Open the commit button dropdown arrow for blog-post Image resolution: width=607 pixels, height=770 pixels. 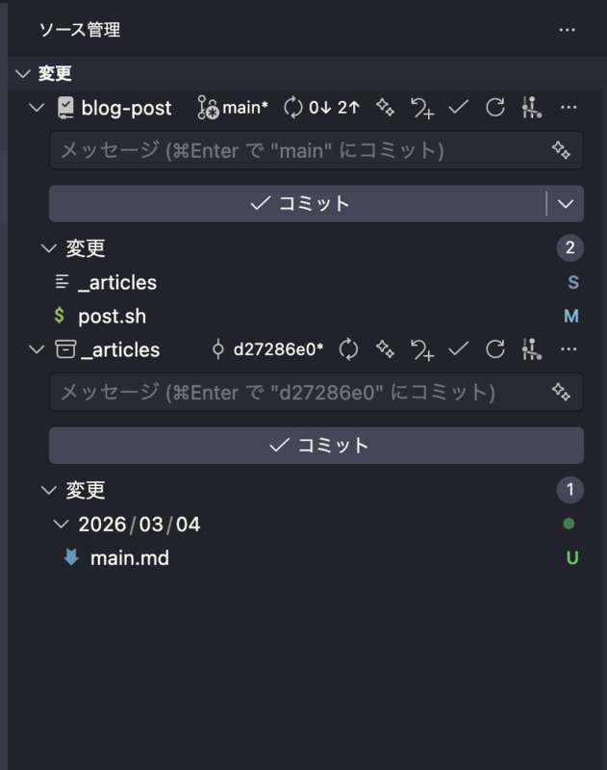pos(566,204)
